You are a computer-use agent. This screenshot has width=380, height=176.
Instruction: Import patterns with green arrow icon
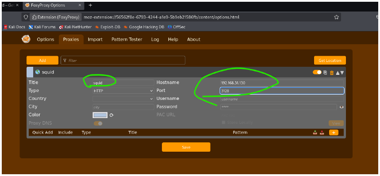pos(315,132)
